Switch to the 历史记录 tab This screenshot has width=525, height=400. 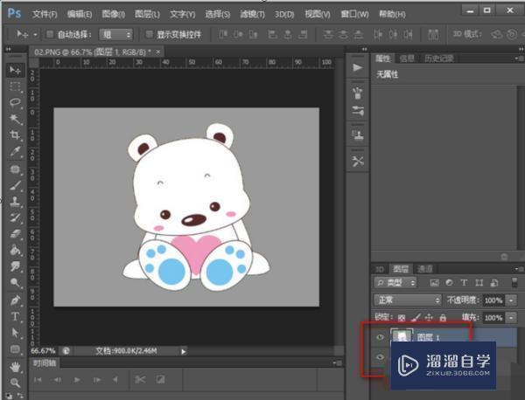tap(439, 59)
